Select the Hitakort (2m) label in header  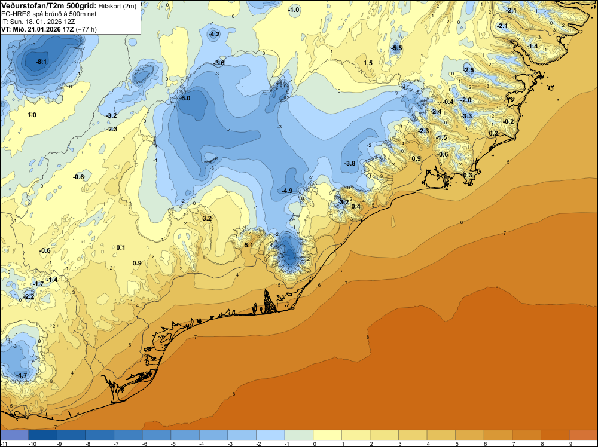[x=117, y=6]
